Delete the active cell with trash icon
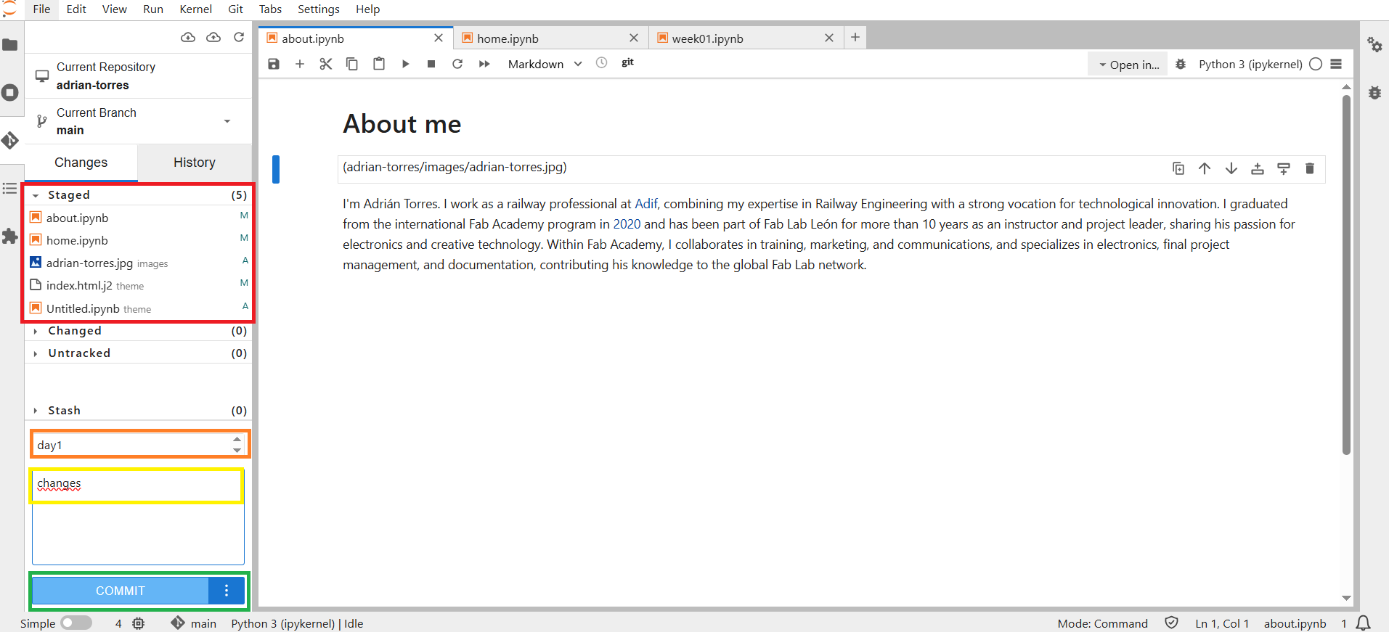The width and height of the screenshot is (1389, 632). (1309, 168)
